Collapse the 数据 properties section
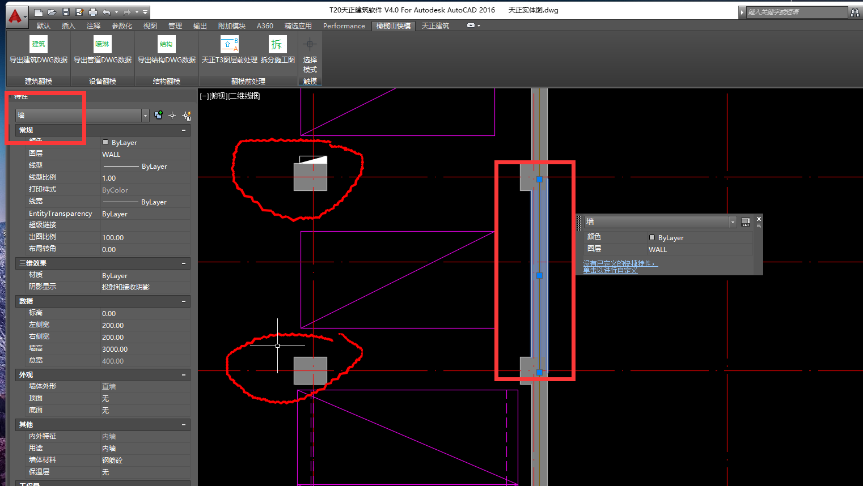Screen dimensions: 863x486 184,301
